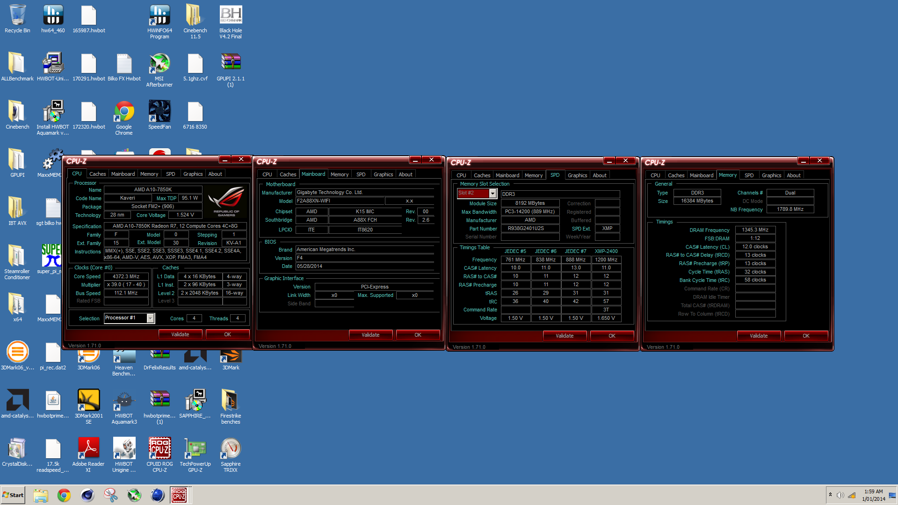This screenshot has height=505, width=898.
Task: Click OK in Memory CPU-Z window
Action: pos(806,336)
